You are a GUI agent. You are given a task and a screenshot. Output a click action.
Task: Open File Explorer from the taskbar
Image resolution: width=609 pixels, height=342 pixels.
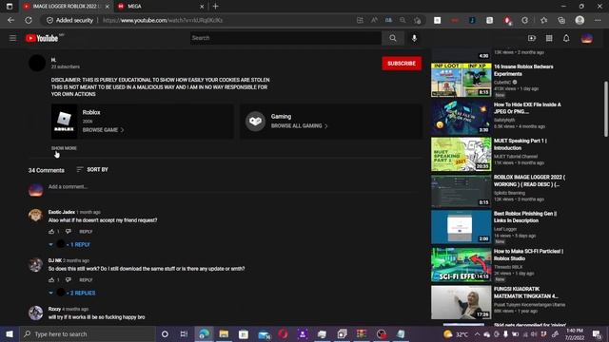click(x=224, y=333)
